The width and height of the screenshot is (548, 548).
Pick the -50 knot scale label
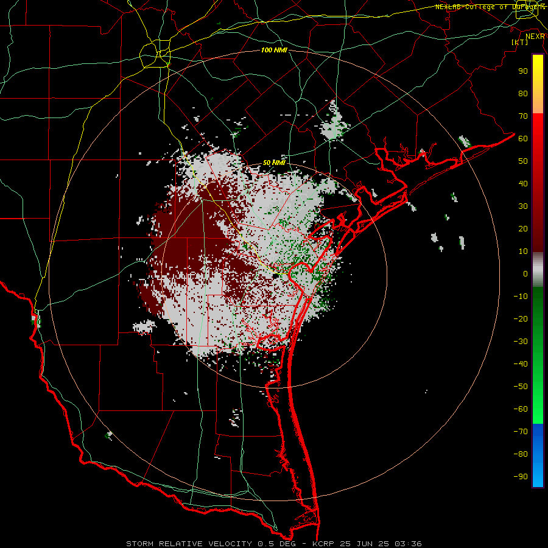(521, 387)
